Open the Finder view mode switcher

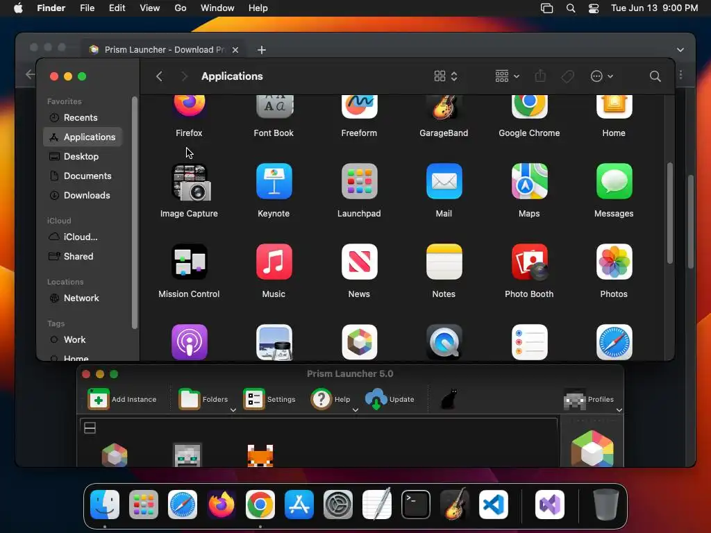[x=446, y=76]
